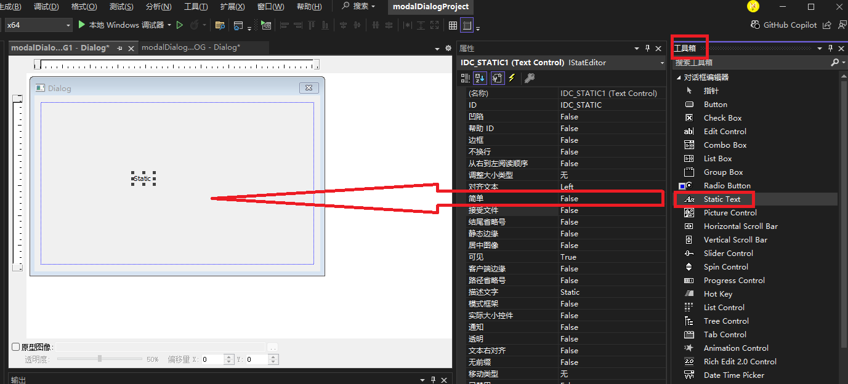This screenshot has height=384, width=848.
Task: Enable the 原型图像 checkbox
Action: coord(17,346)
